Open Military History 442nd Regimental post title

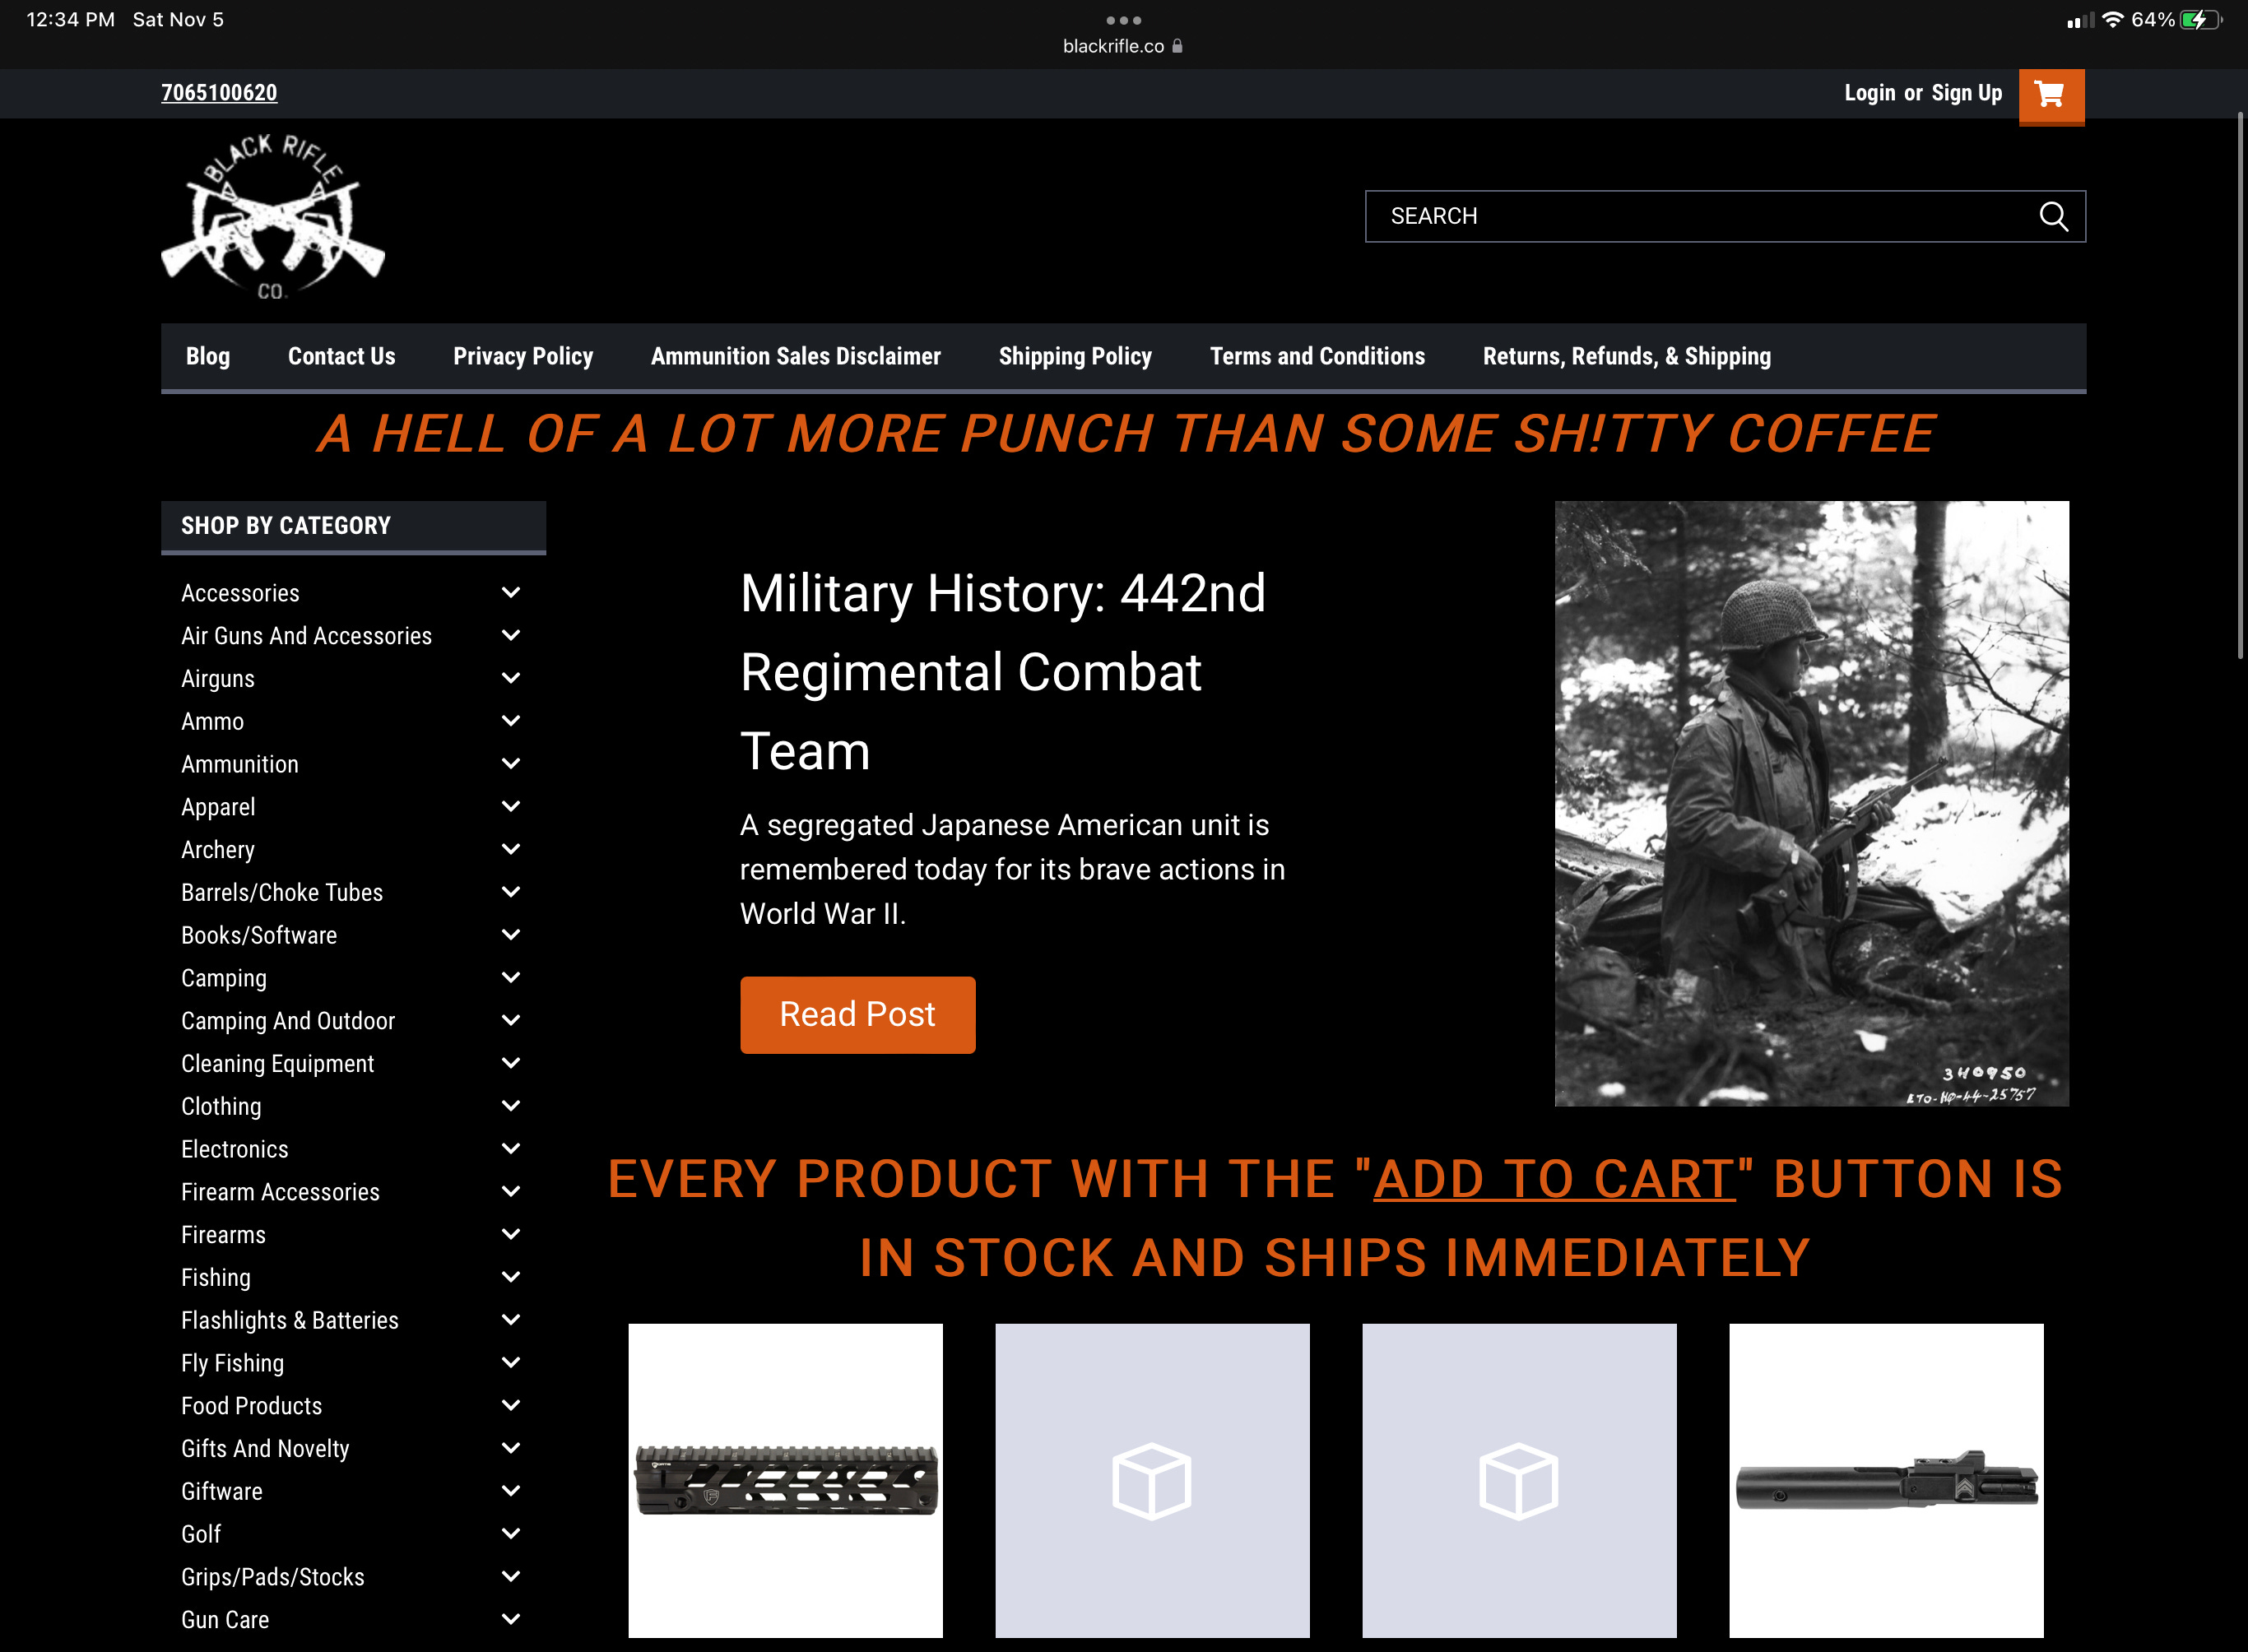(x=1003, y=672)
